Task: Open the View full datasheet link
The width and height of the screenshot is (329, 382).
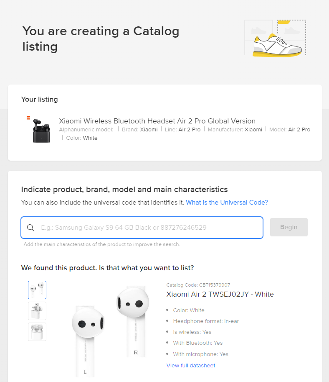Action: pyautogui.click(x=191, y=366)
